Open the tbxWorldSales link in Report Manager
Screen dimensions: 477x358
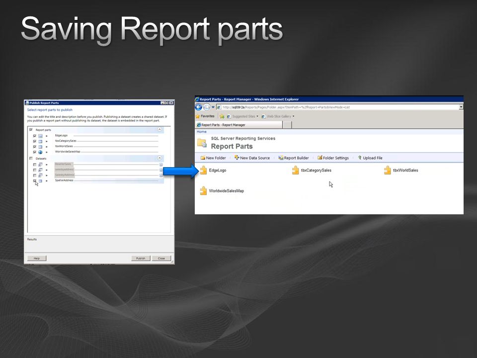(x=405, y=170)
